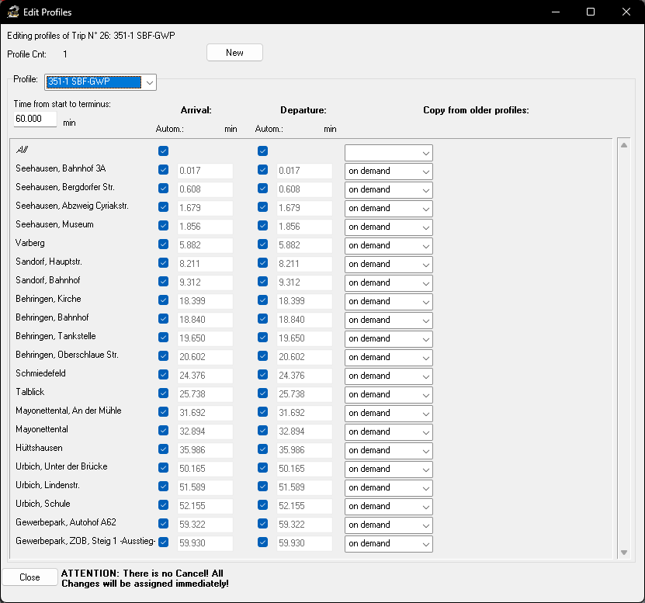Toggle the All arrival automatic checkbox

[163, 151]
